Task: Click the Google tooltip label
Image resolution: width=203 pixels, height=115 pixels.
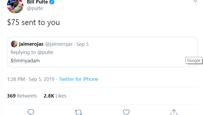Action: pyautogui.click(x=194, y=60)
